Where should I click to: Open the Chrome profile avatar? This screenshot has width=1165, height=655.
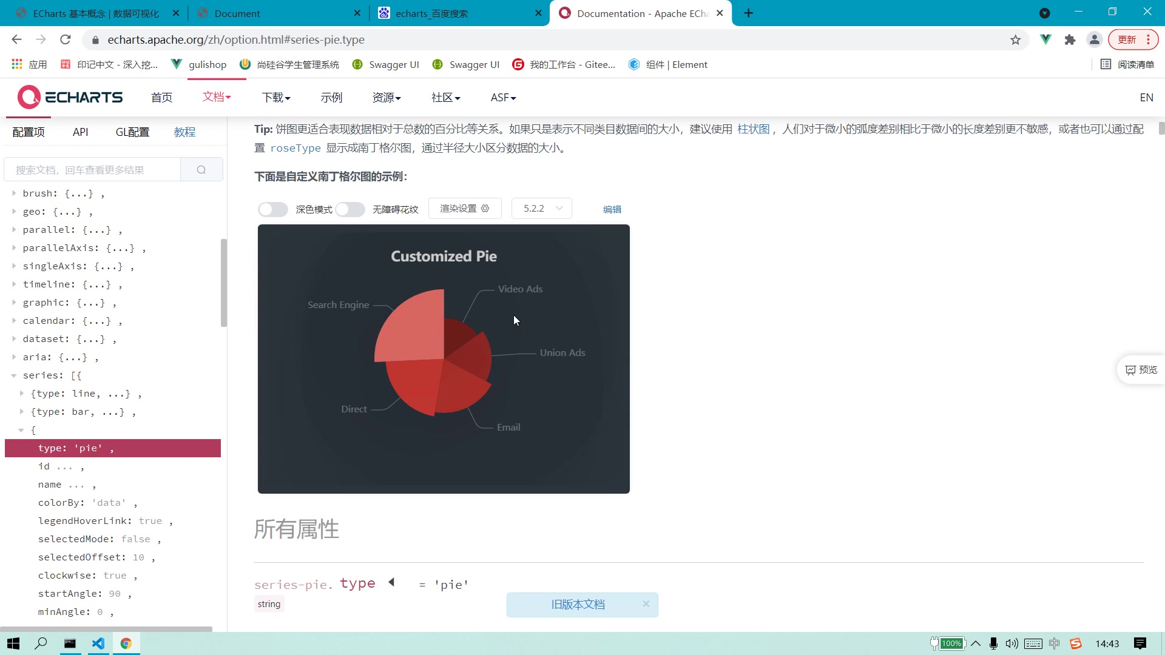pos(1095,39)
